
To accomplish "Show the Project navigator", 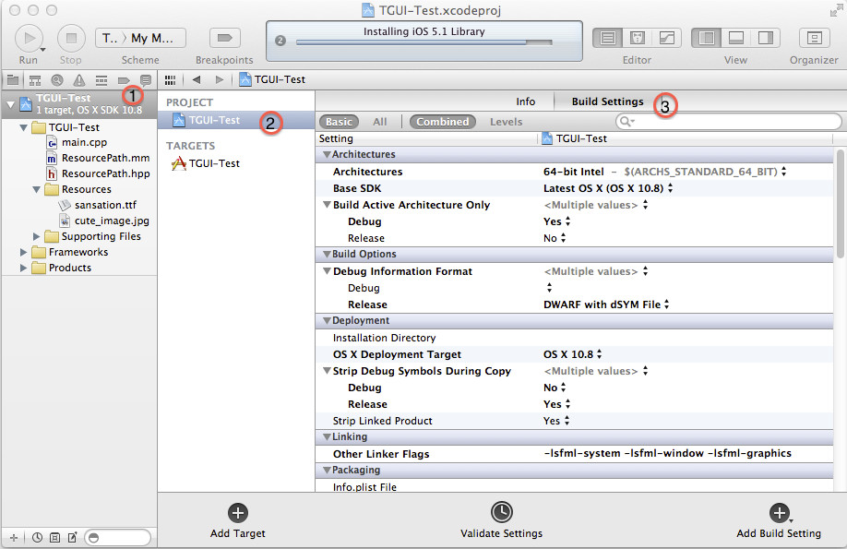I will [x=13, y=80].
